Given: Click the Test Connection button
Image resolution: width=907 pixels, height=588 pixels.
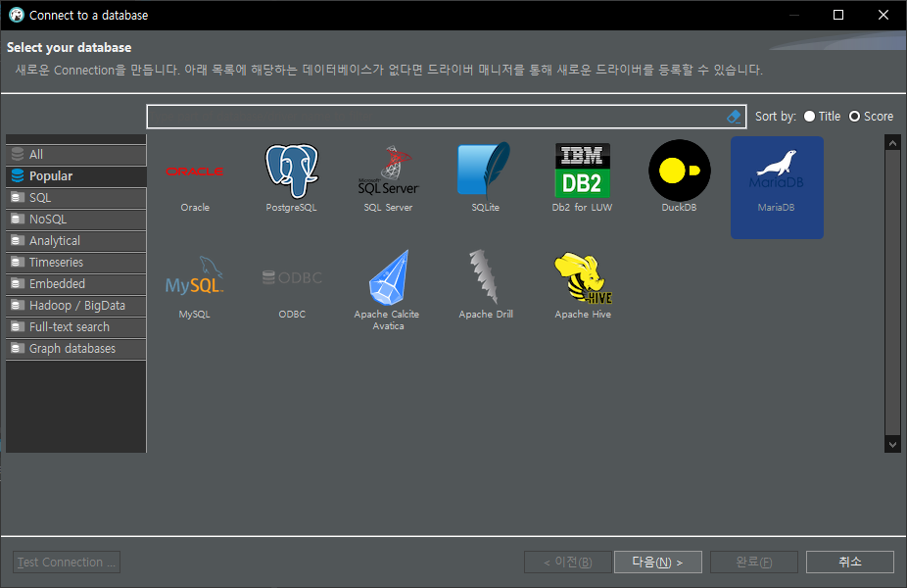Looking at the screenshot, I should pyautogui.click(x=67, y=562).
